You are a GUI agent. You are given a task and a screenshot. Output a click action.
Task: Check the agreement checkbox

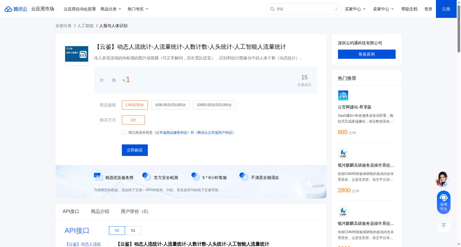click(x=124, y=133)
